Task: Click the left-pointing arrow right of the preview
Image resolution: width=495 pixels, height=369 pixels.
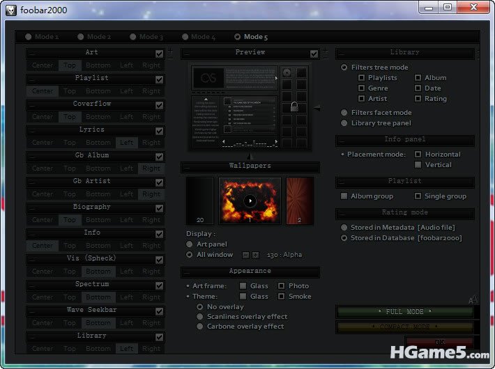Action: pos(317,108)
